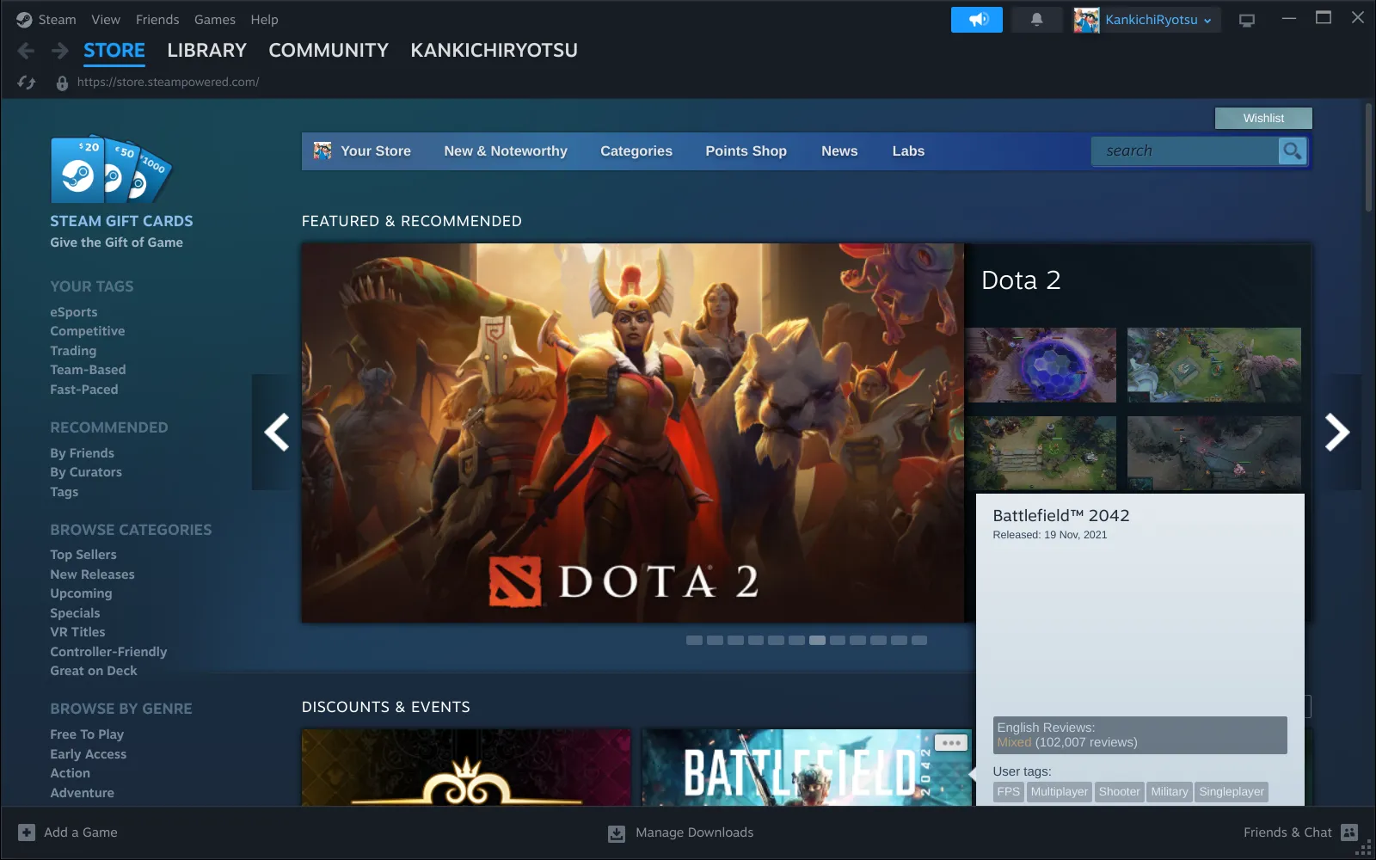
Task: Click the plus icon next to Add a Game
Action: point(27,832)
